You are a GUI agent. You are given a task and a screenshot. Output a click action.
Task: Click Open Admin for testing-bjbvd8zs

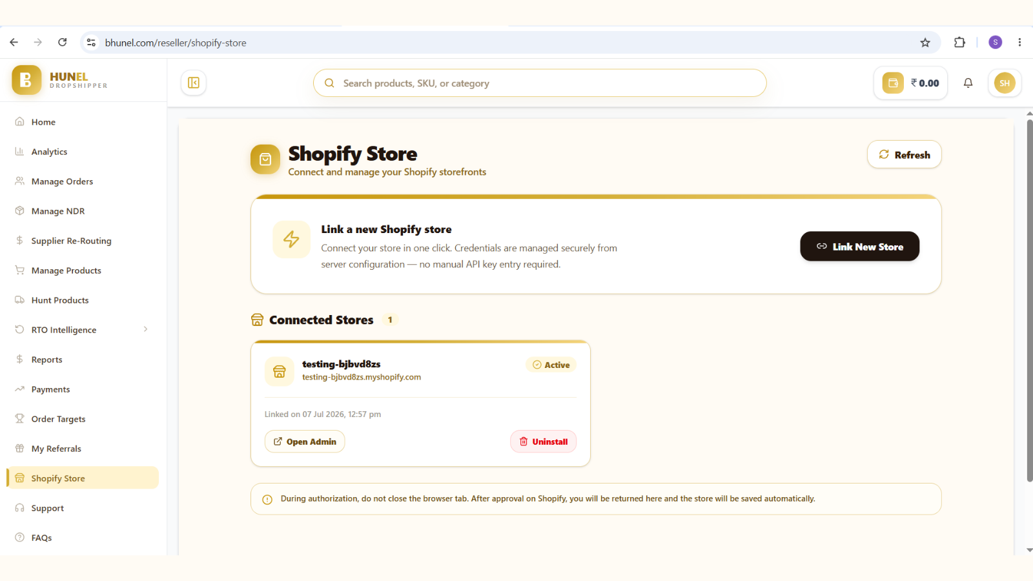pos(305,442)
